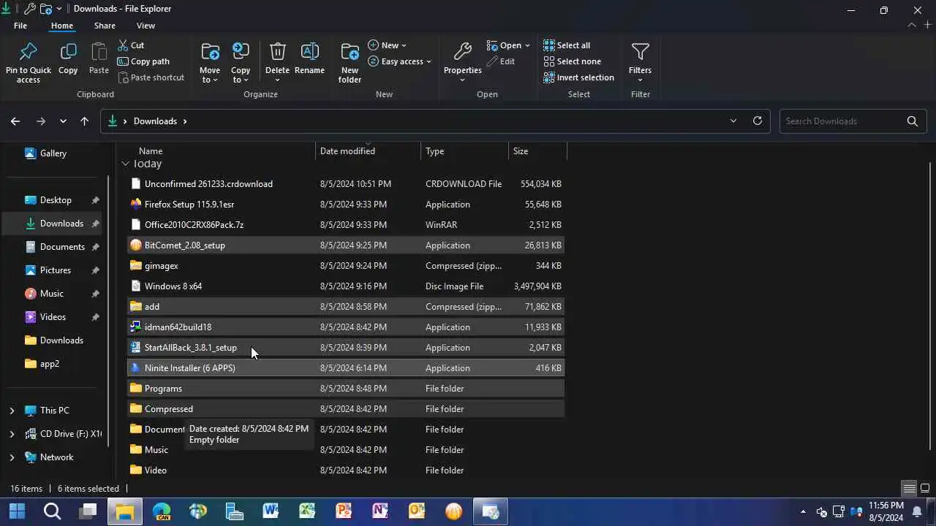
Task: Click quick access New folder icon in title bar
Action: tap(46, 9)
